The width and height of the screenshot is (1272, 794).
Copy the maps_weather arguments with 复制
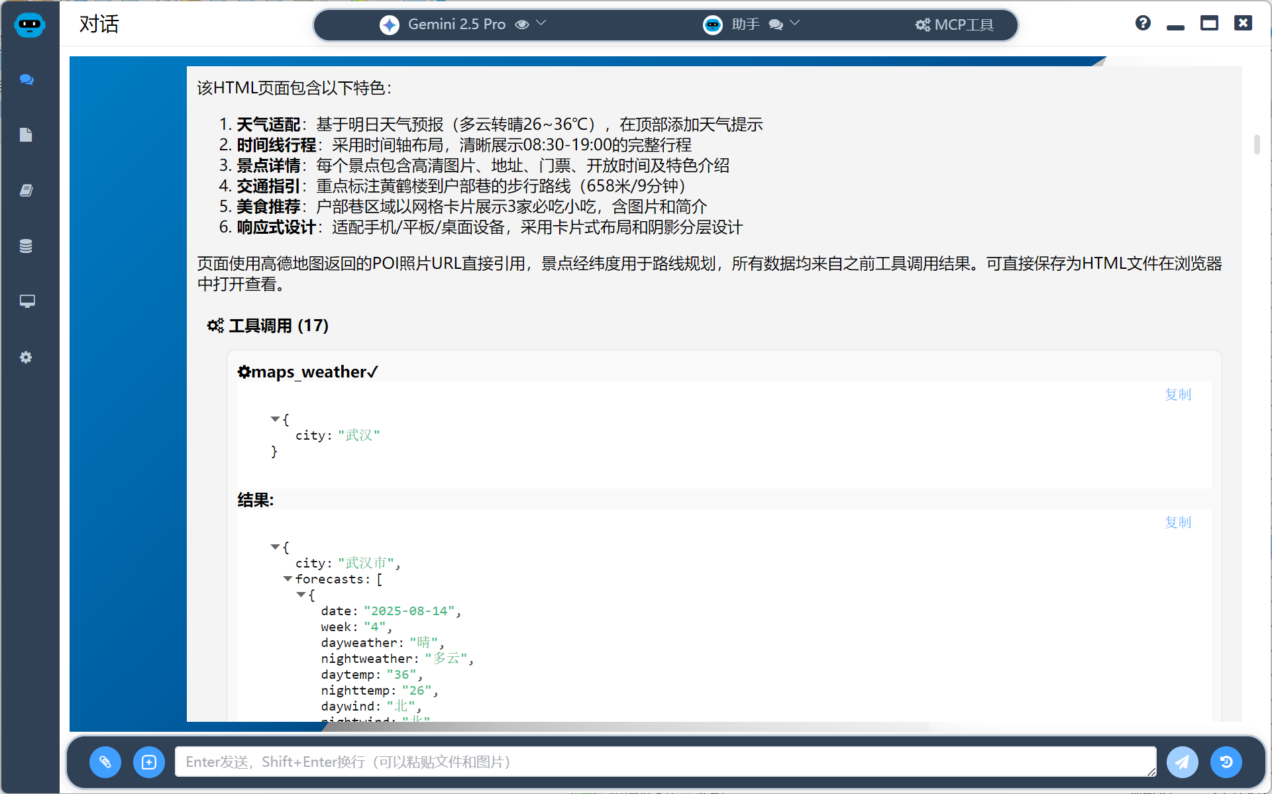click(x=1177, y=395)
